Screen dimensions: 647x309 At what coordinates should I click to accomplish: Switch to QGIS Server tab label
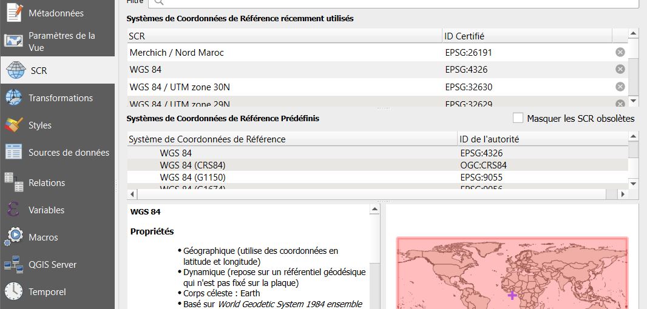[52, 265]
